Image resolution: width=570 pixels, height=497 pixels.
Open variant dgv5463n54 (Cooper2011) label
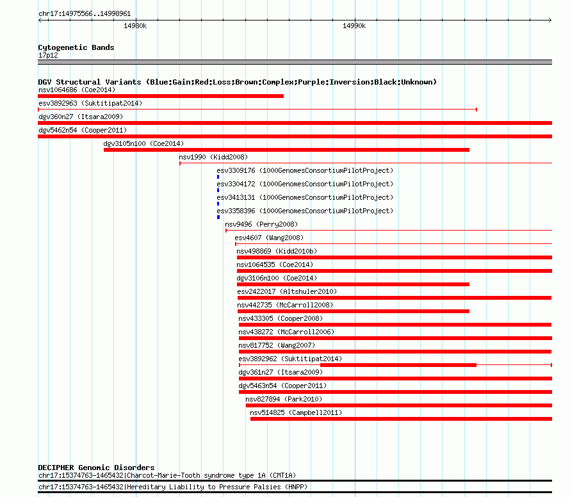[x=282, y=386]
